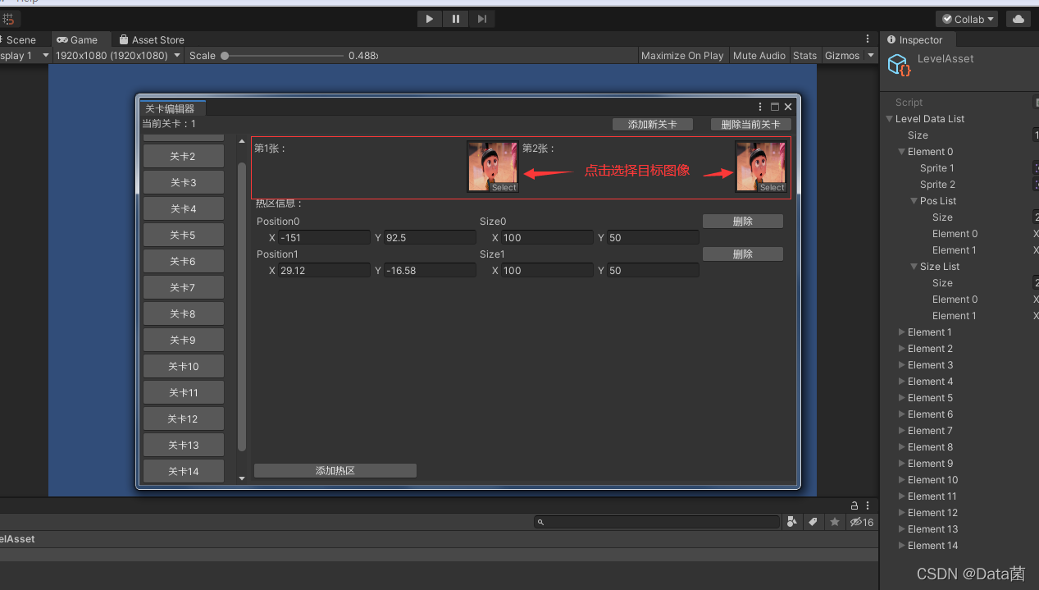Select level 关卡14
The image size is (1039, 590).
[x=183, y=471]
